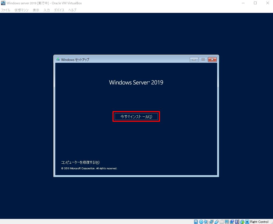Click the keyboard capture arrow icon
The height and width of the screenshot is (224, 273).
coord(247,222)
